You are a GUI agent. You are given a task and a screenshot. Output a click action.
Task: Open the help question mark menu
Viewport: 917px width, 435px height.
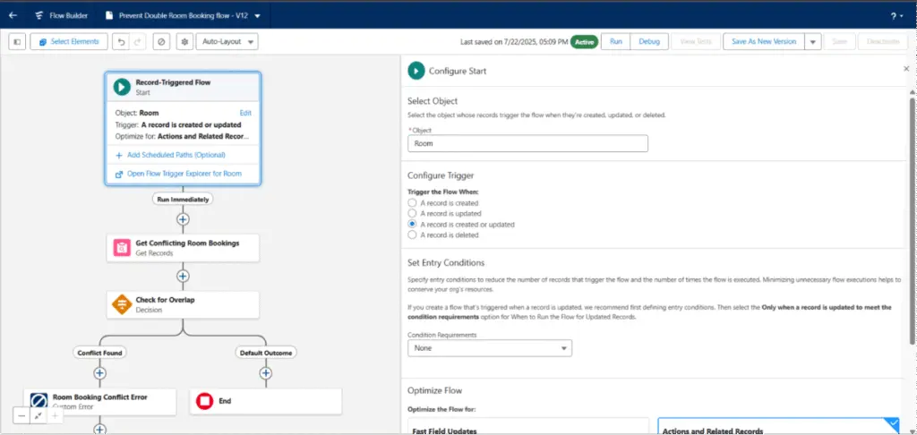(x=896, y=16)
